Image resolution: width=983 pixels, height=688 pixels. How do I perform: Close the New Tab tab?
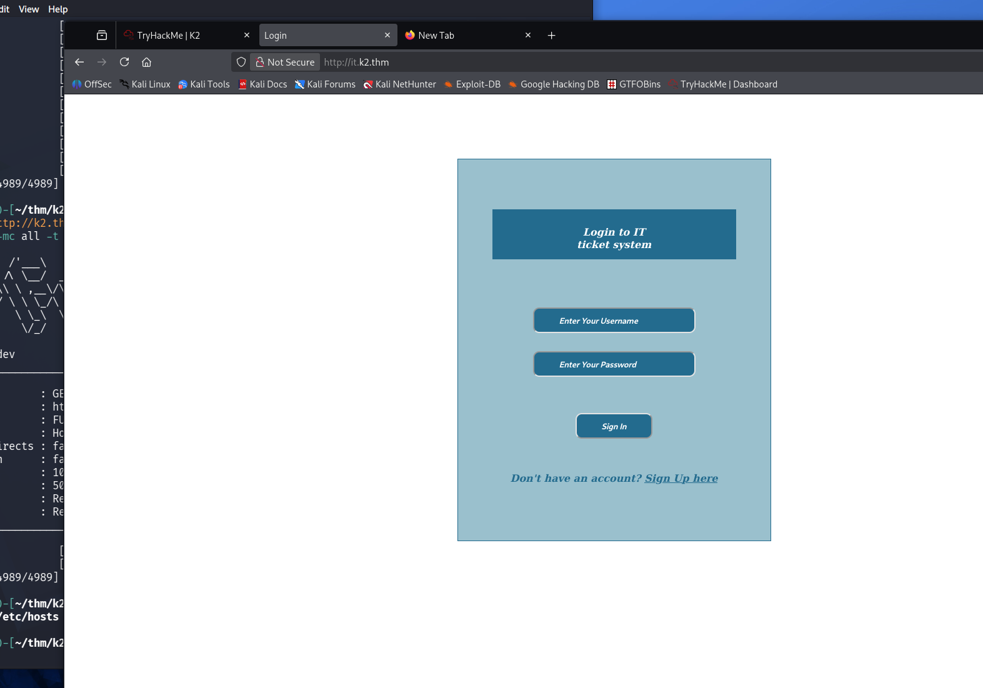528,36
